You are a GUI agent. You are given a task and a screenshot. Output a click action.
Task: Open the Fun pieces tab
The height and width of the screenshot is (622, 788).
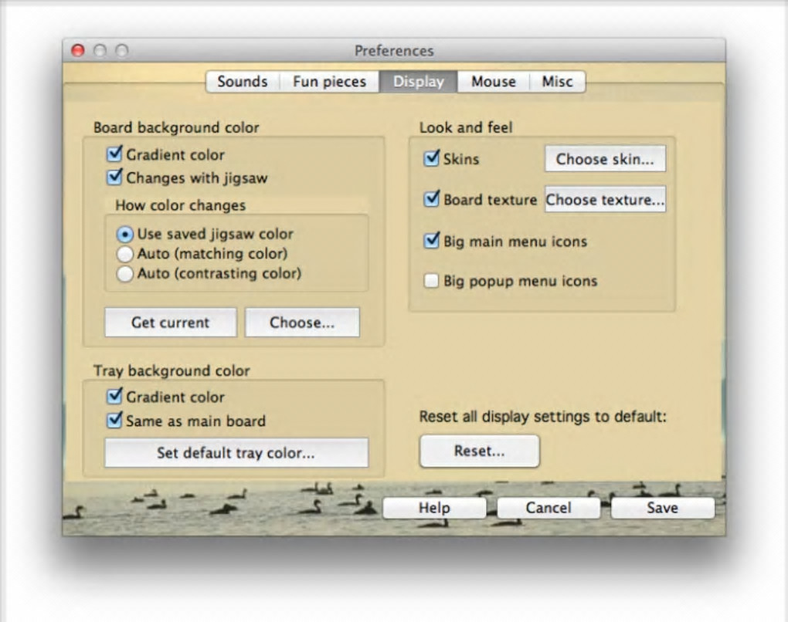[x=329, y=82]
